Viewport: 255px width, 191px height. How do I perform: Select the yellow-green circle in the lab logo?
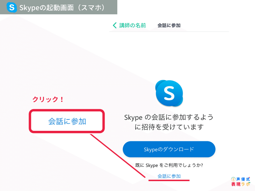coord(233,179)
